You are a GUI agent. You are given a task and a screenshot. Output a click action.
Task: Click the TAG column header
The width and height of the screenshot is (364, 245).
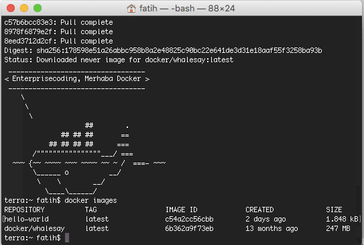pyautogui.click(x=90, y=210)
